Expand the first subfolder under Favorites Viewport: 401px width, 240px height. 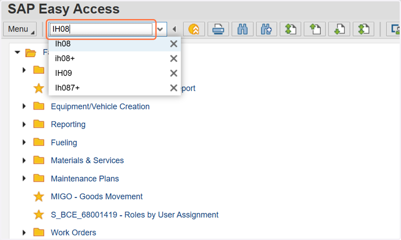[x=24, y=70]
